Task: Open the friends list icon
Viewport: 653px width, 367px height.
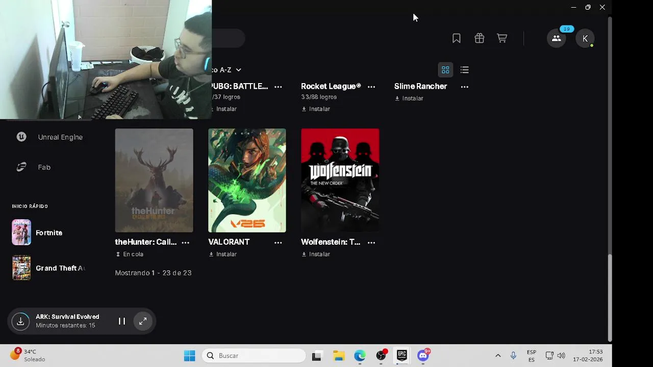Action: tap(557, 38)
